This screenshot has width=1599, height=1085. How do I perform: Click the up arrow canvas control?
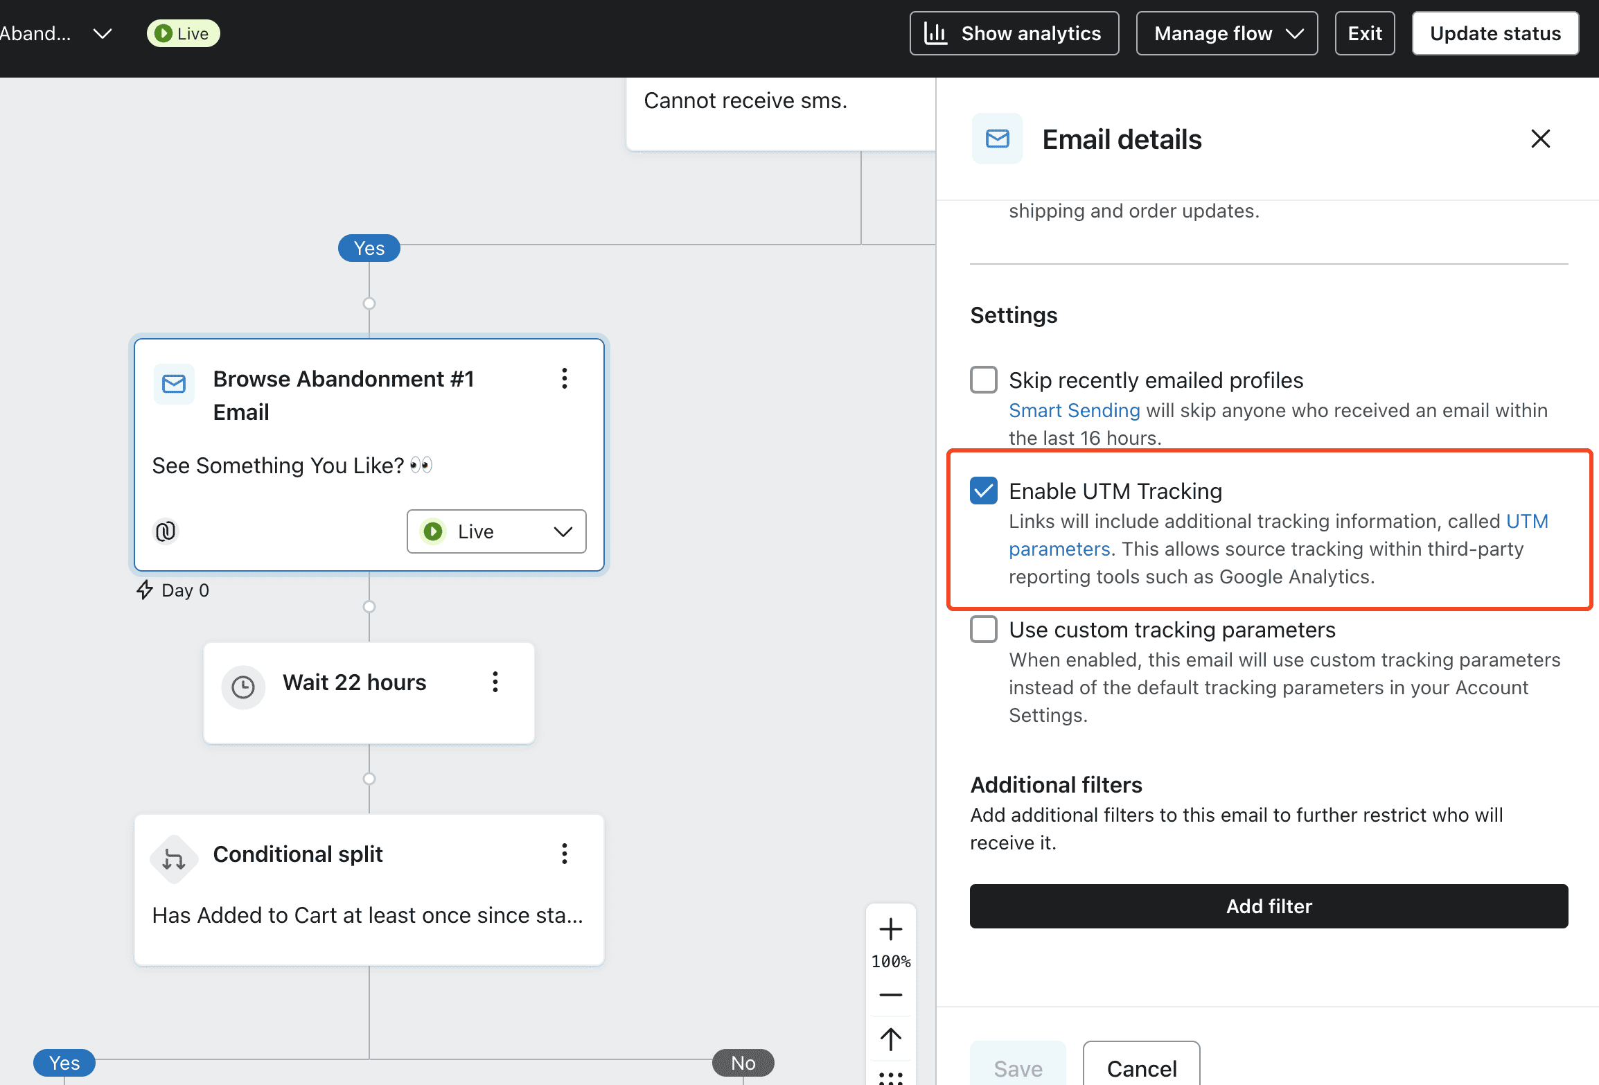[890, 1039]
